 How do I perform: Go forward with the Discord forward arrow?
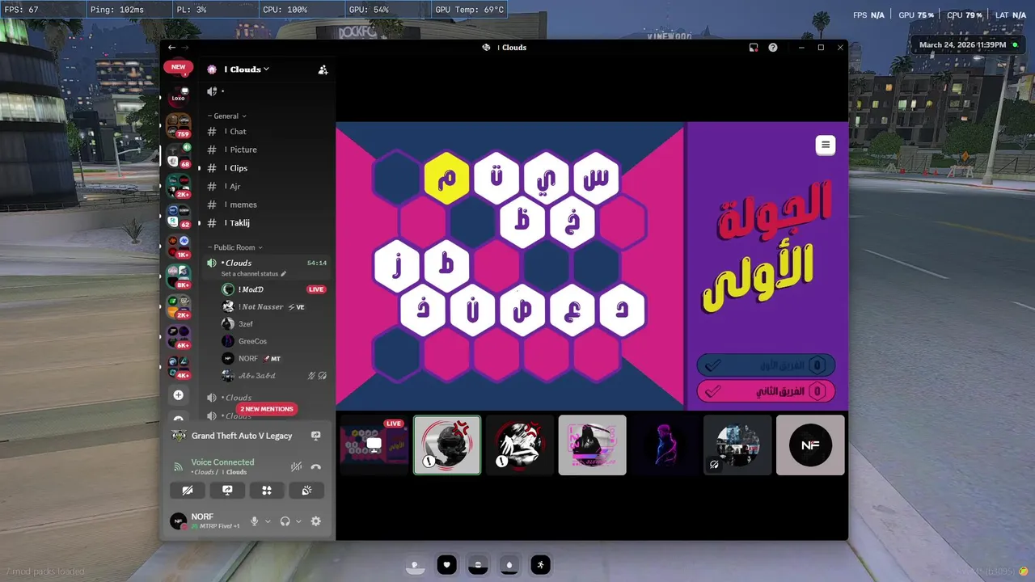click(x=185, y=48)
